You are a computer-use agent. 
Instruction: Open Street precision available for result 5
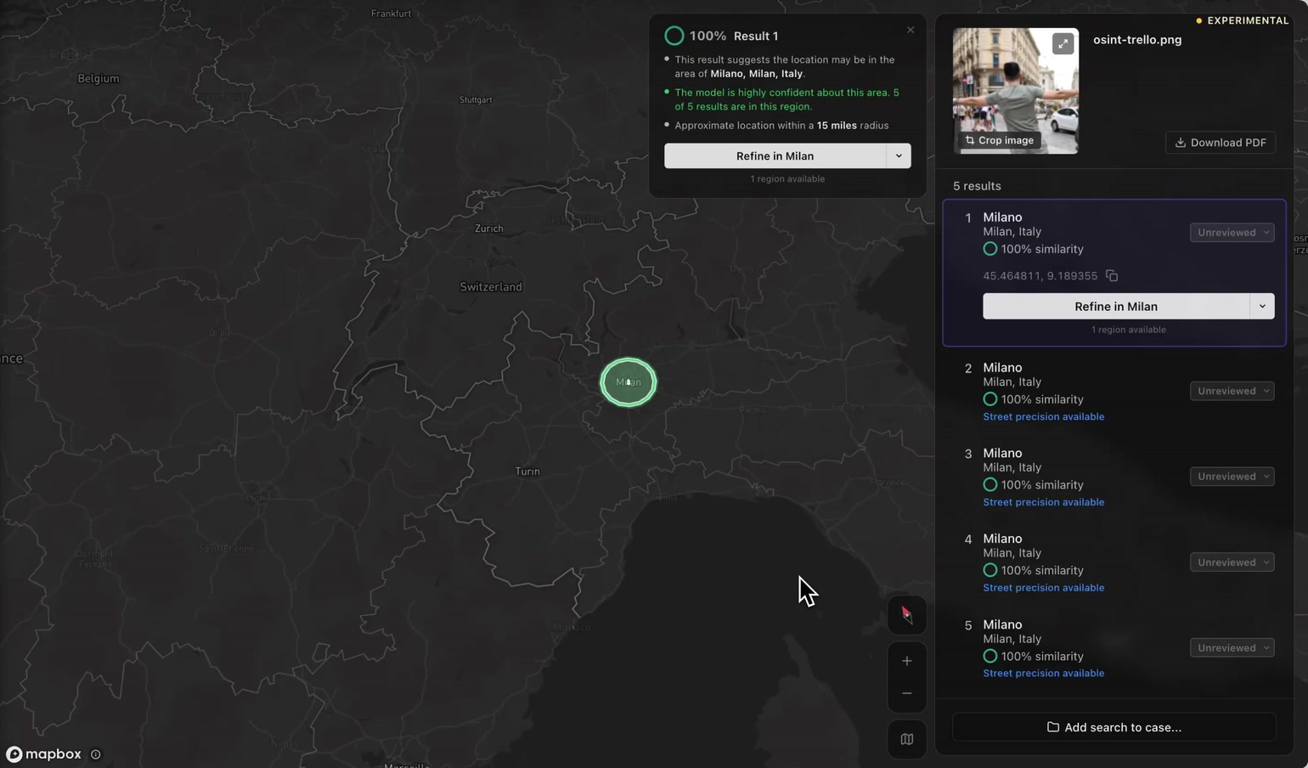(x=1044, y=673)
